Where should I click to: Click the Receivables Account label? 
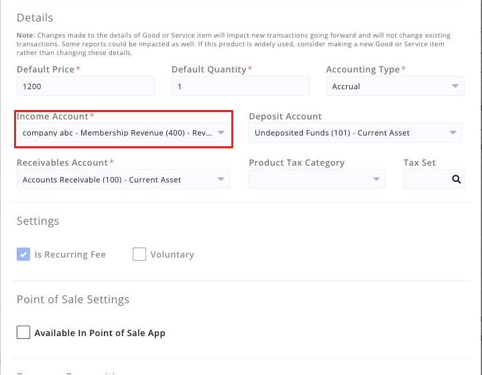click(x=62, y=162)
